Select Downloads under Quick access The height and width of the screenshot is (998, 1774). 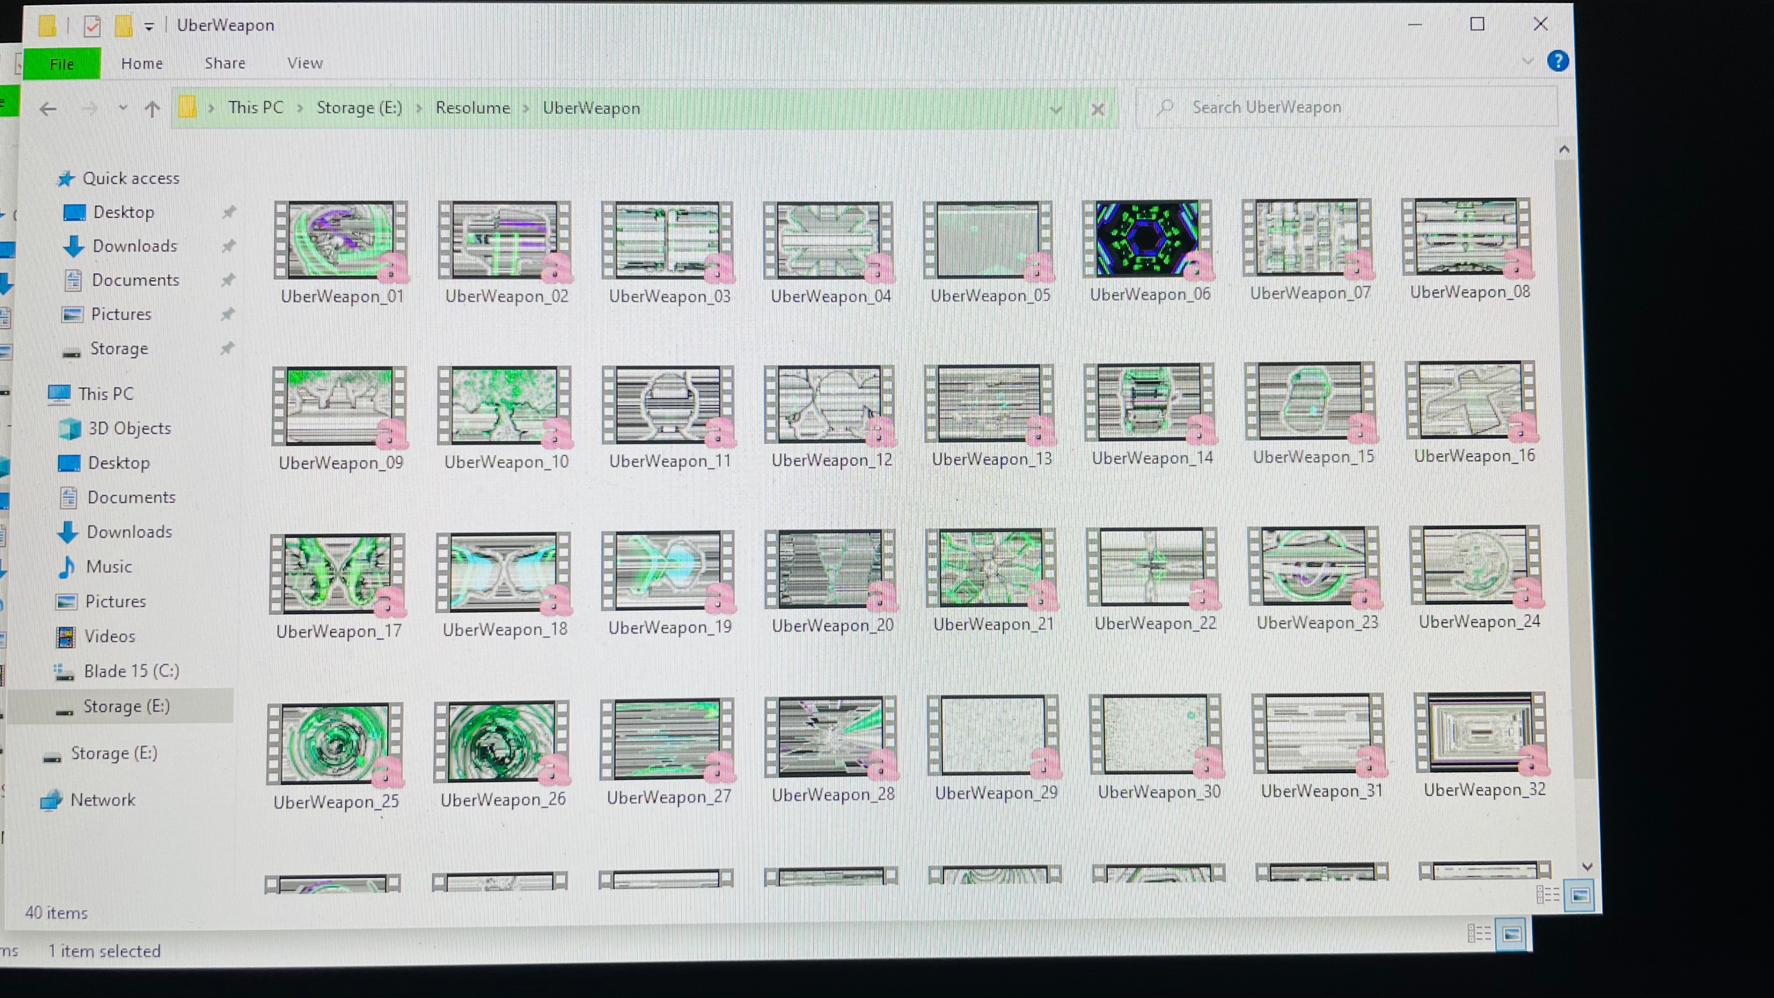tap(134, 246)
